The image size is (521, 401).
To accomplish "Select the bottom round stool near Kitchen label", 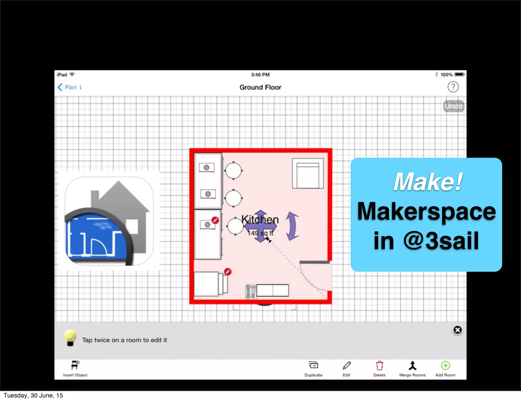I will 235,226.
